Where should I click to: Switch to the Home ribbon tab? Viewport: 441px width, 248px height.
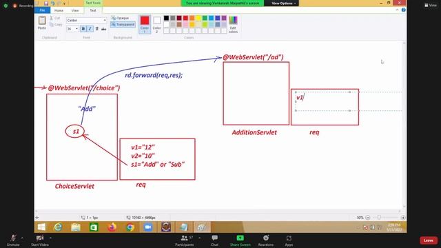click(59, 10)
